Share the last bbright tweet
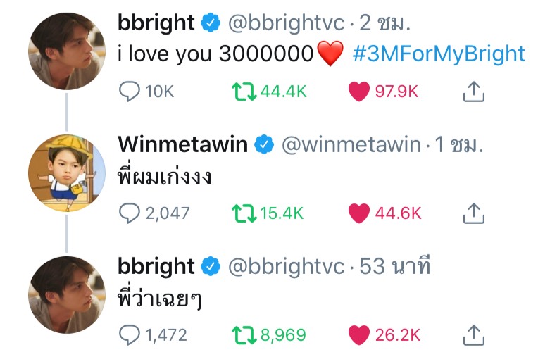The height and width of the screenshot is (357, 538). click(x=473, y=335)
